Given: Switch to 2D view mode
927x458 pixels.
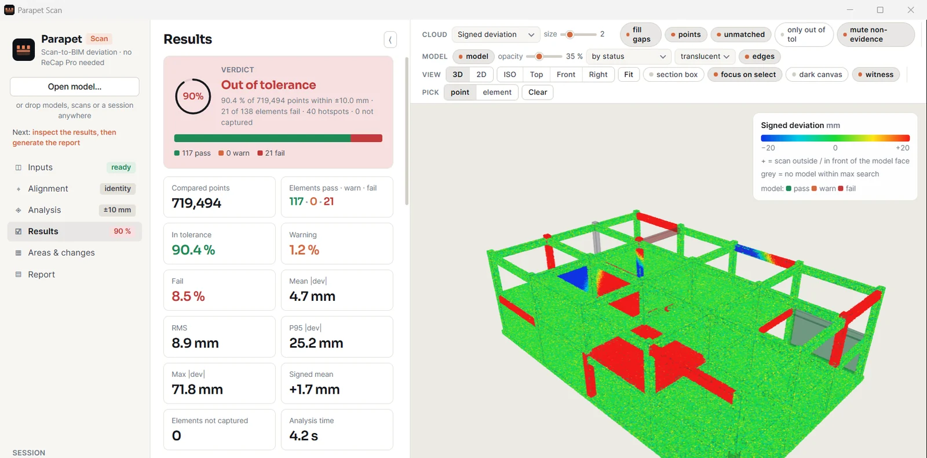Looking at the screenshot, I should click(481, 75).
